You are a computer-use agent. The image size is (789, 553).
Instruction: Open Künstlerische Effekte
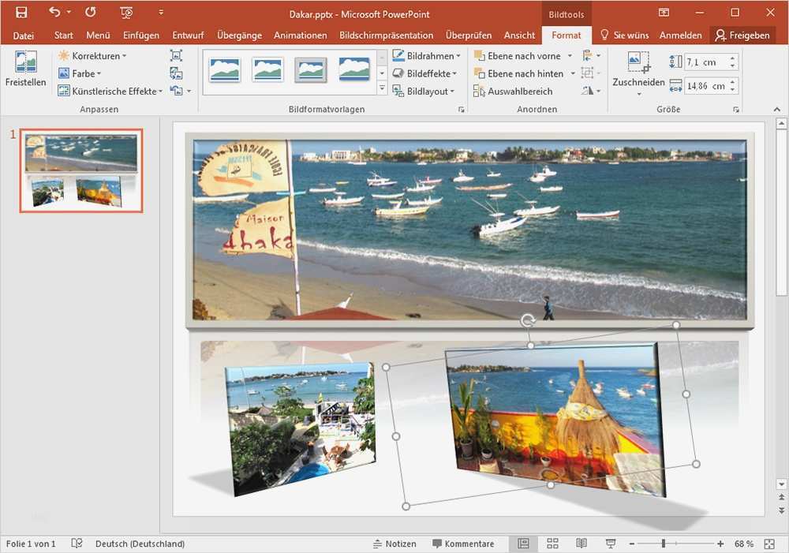[x=109, y=90]
